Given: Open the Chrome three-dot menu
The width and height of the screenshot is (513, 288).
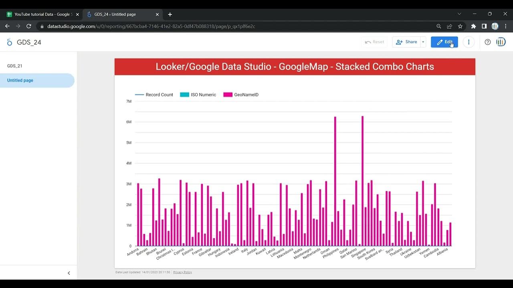Looking at the screenshot, I should pyautogui.click(x=505, y=26).
